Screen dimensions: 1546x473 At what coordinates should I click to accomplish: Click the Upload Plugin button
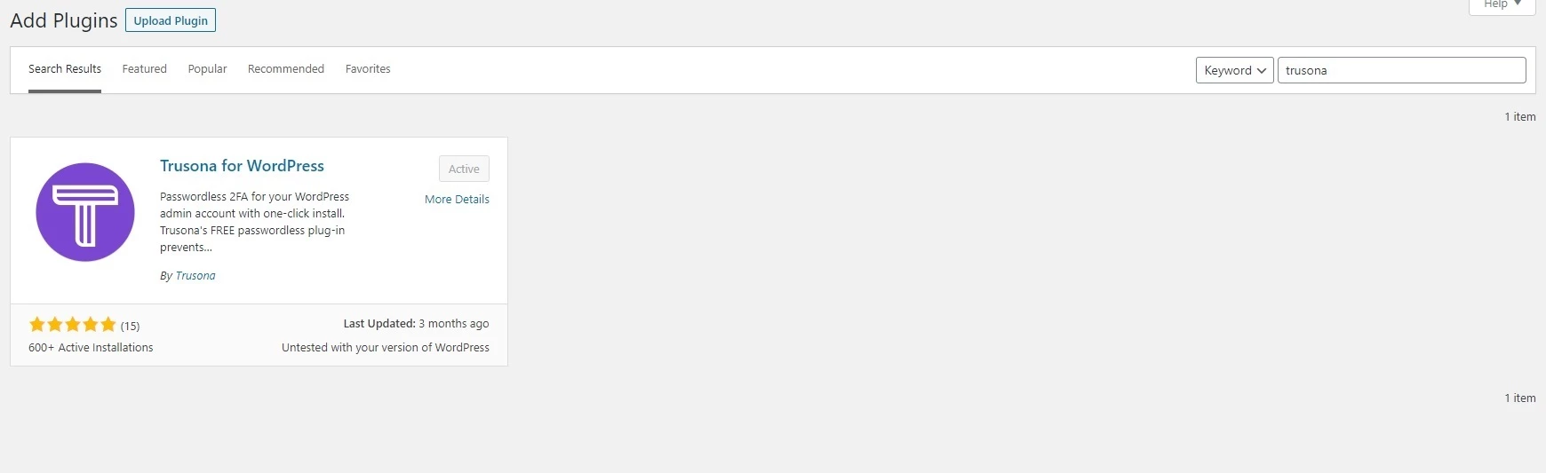point(171,20)
